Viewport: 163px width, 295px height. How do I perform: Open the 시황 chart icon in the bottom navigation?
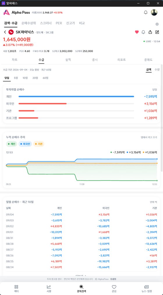tap(49, 287)
